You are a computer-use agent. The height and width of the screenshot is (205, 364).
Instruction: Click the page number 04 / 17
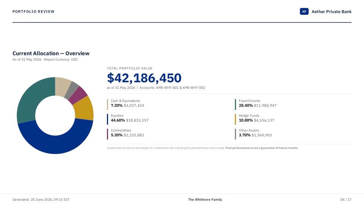pyautogui.click(x=346, y=199)
